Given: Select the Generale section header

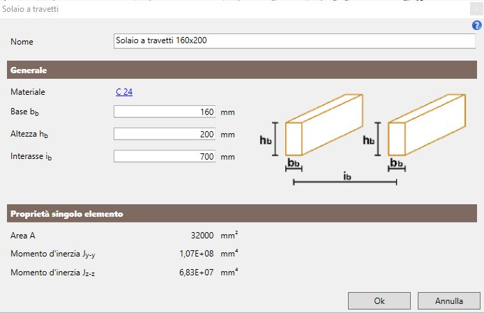Looking at the screenshot, I should (242, 70).
